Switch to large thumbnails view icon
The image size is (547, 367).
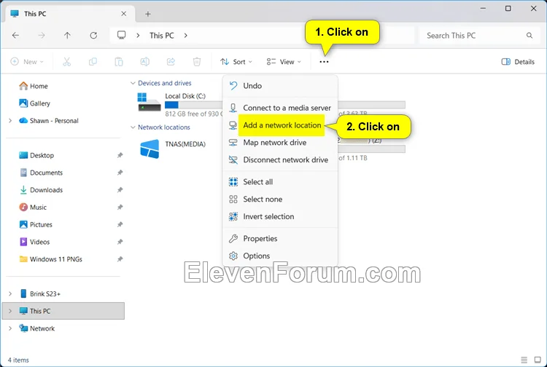538,360
